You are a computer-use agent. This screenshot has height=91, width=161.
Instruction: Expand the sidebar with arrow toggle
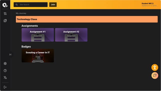click(x=10, y=54)
